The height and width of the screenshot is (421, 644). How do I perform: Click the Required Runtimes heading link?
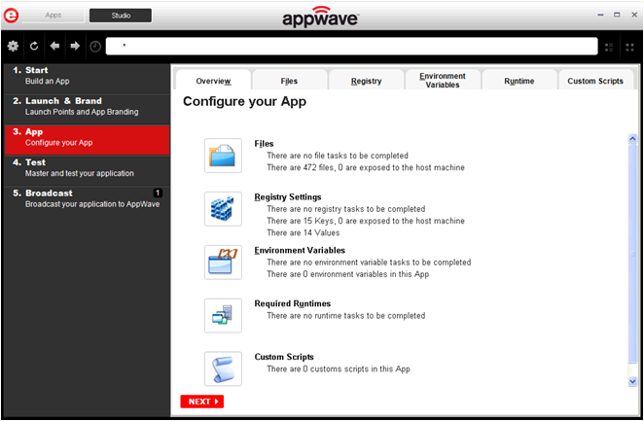pyautogui.click(x=293, y=303)
